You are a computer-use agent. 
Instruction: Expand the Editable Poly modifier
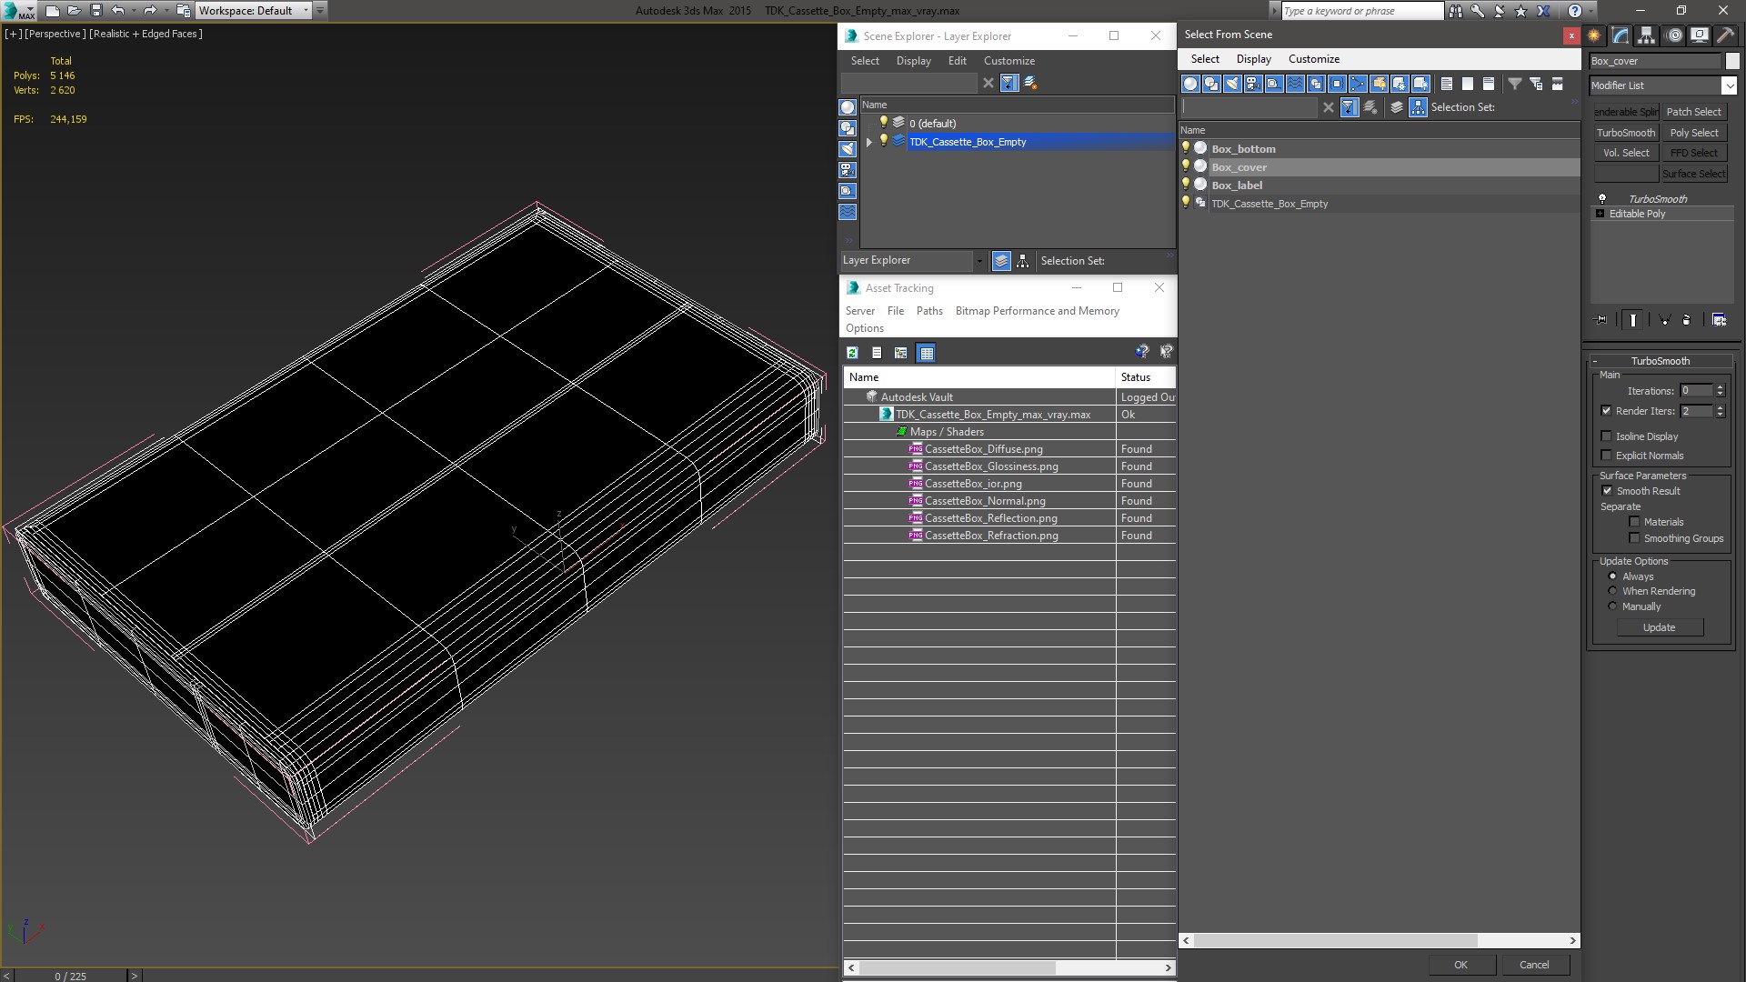point(1600,214)
